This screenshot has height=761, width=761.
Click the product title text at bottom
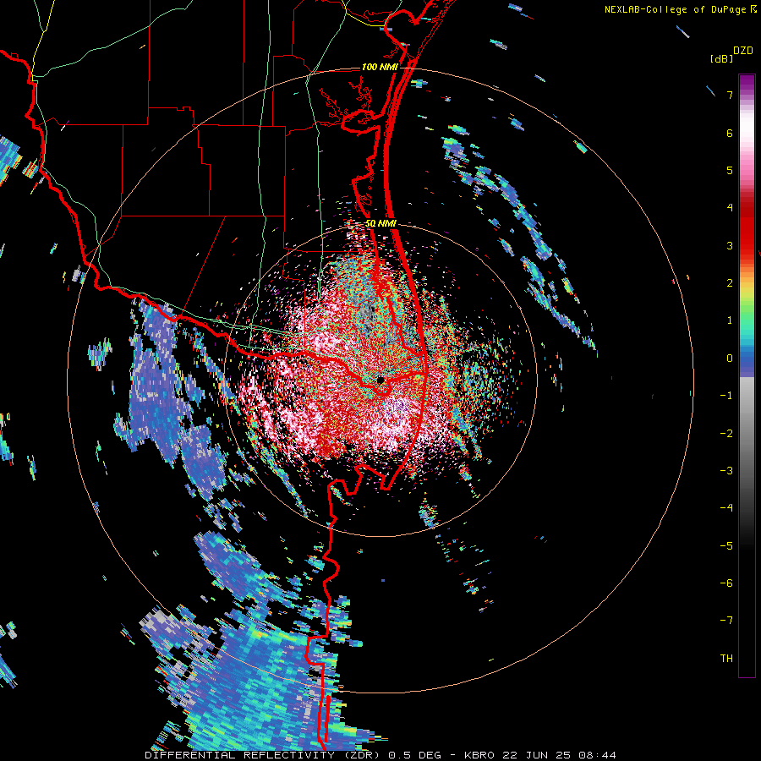click(380, 755)
